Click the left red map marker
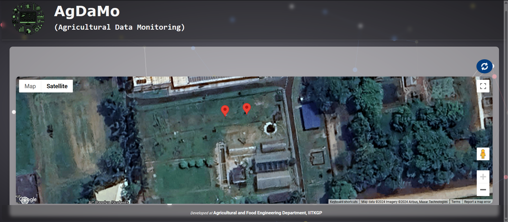The width and height of the screenshot is (508, 222). point(225,111)
